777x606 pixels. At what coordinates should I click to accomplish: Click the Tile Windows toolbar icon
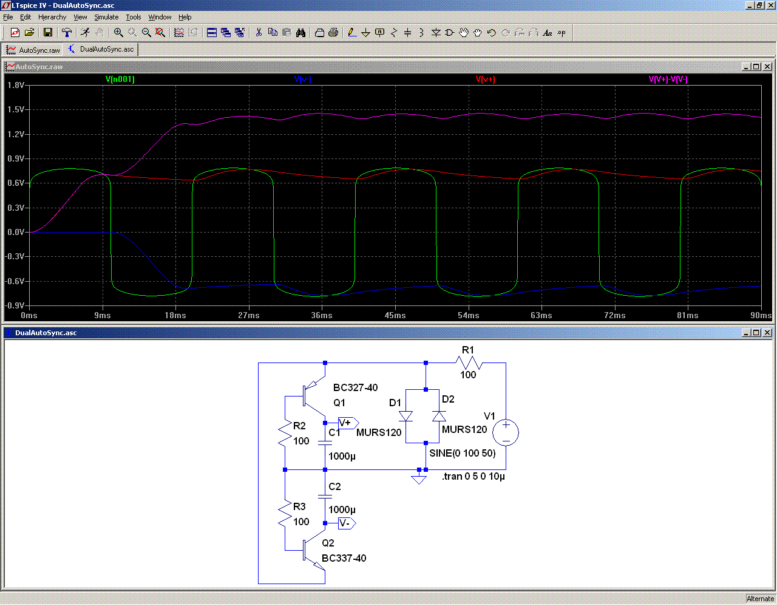pyautogui.click(x=212, y=33)
